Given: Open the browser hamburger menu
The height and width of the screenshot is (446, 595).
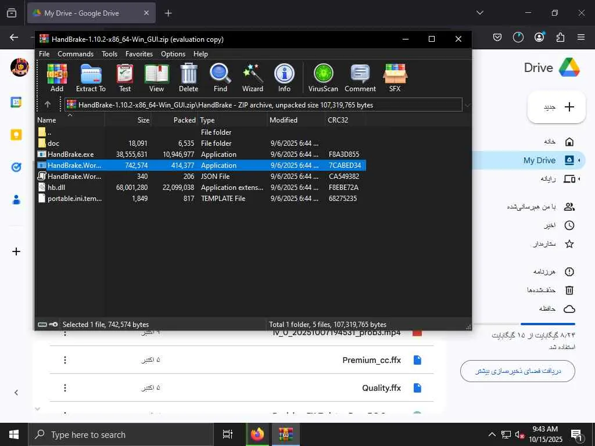Looking at the screenshot, I should [581, 37].
